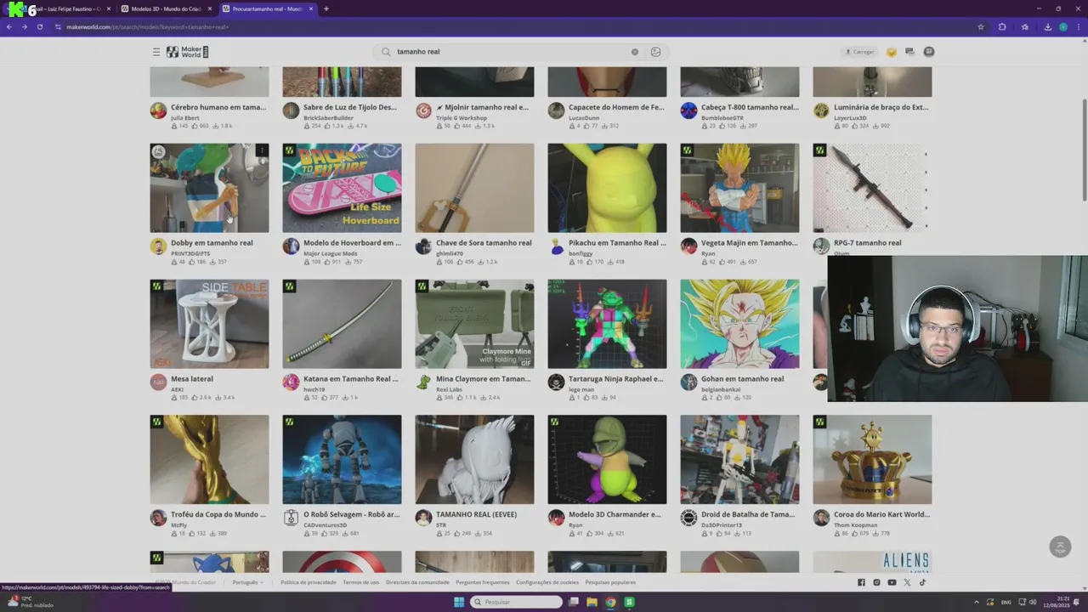Switch to 'Modelos 3D - Mundo do Criador' tab
Viewport: 1088px width, 612px height.
click(x=167, y=8)
